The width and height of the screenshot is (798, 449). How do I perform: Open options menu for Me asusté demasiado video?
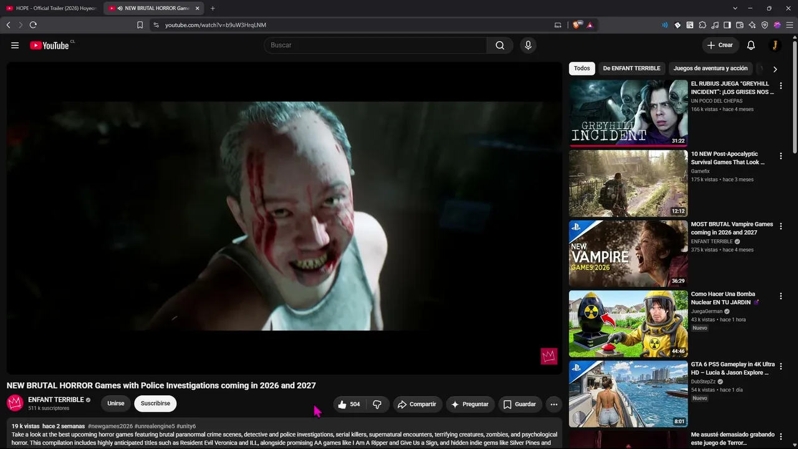(781, 437)
